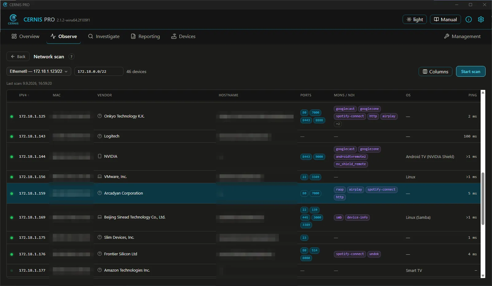Viewport: 492px width, 286px height.
Task: Click the smb tag in Beijing Sinead row
Action: click(339, 218)
